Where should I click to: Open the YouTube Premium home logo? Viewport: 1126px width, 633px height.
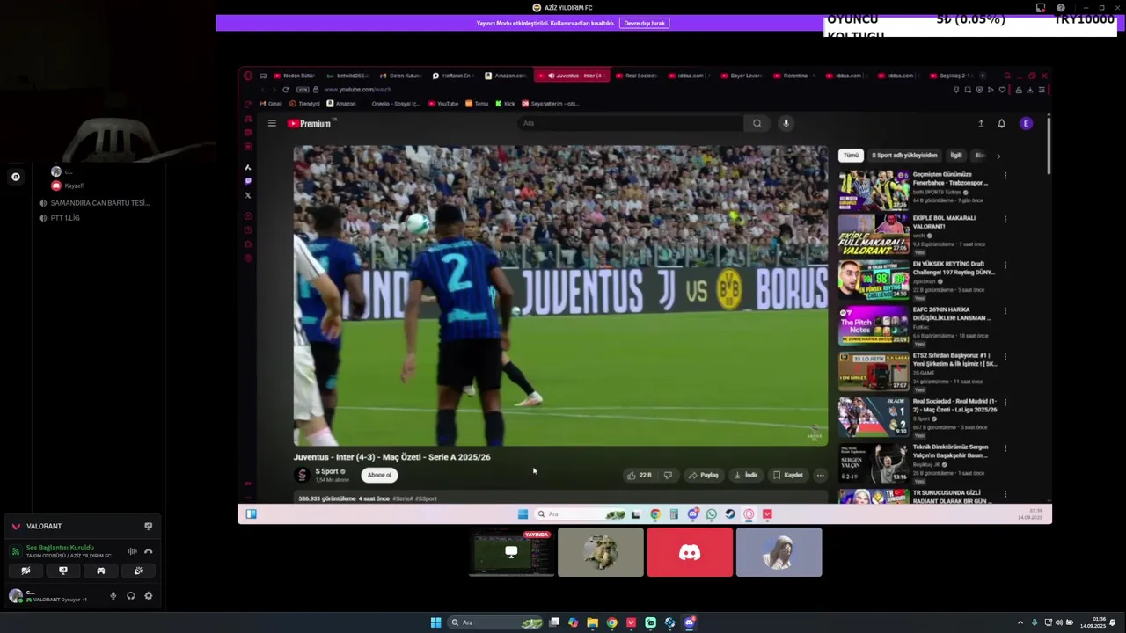(x=310, y=124)
